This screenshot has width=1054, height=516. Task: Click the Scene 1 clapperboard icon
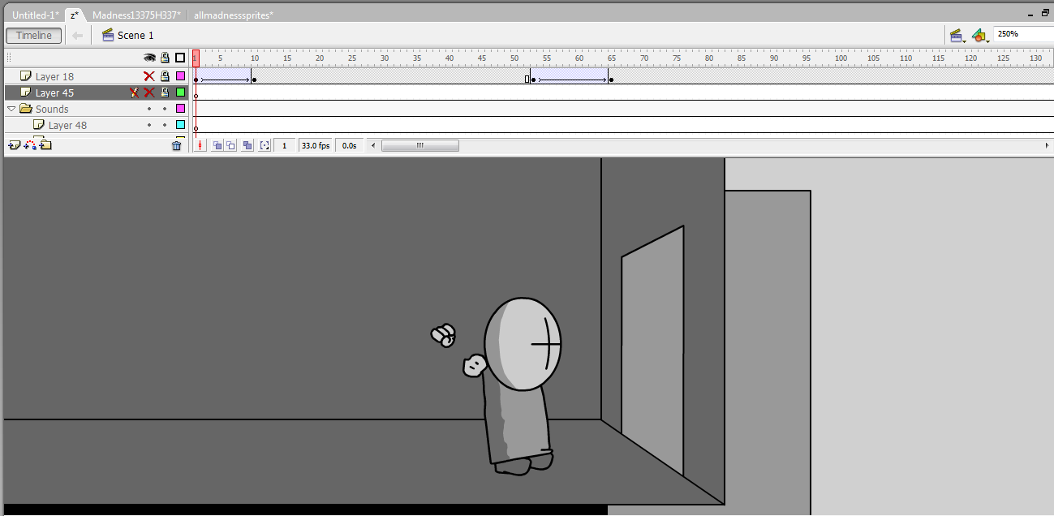coord(108,35)
